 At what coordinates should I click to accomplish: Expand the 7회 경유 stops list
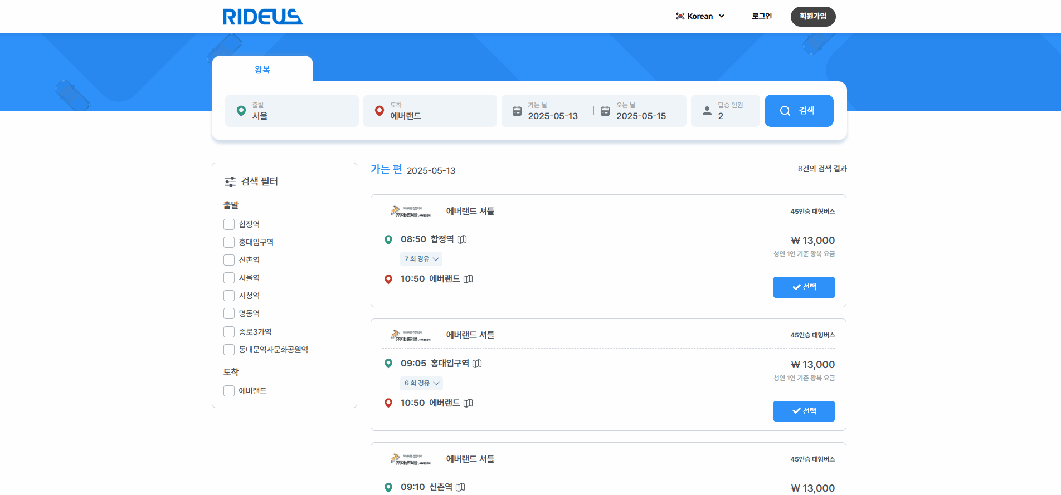point(421,259)
